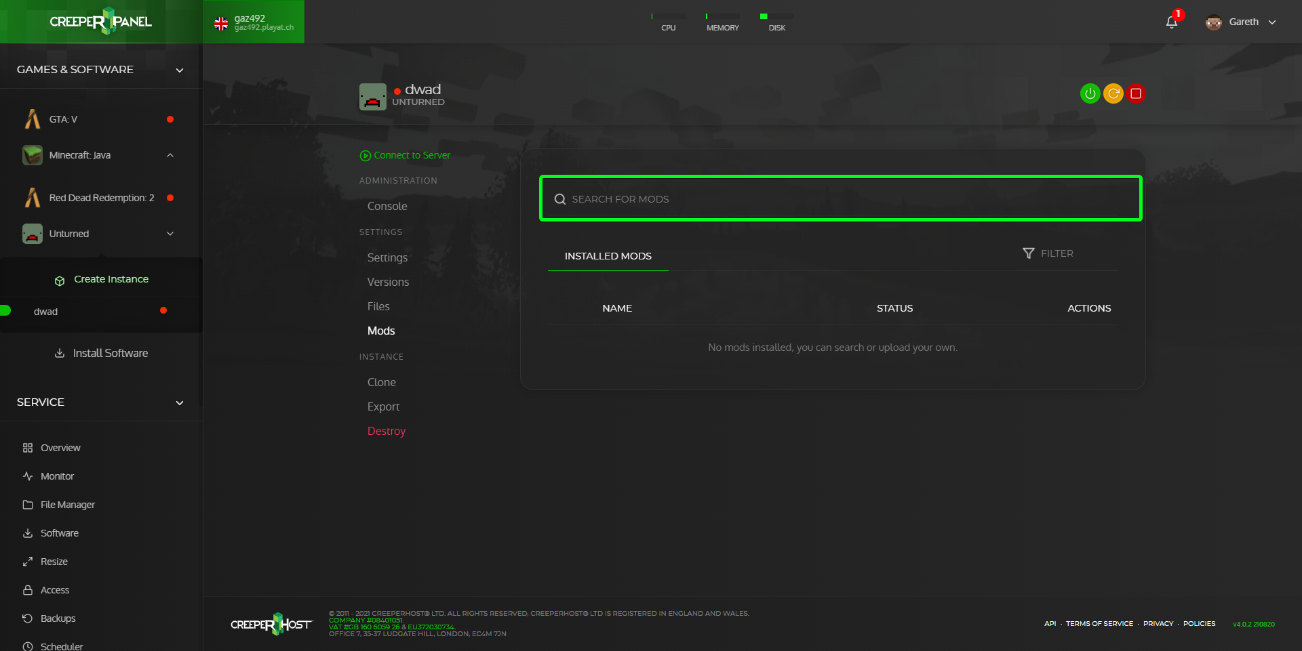The image size is (1302, 651).
Task: Click the Filter funnel icon
Action: tap(1028, 253)
